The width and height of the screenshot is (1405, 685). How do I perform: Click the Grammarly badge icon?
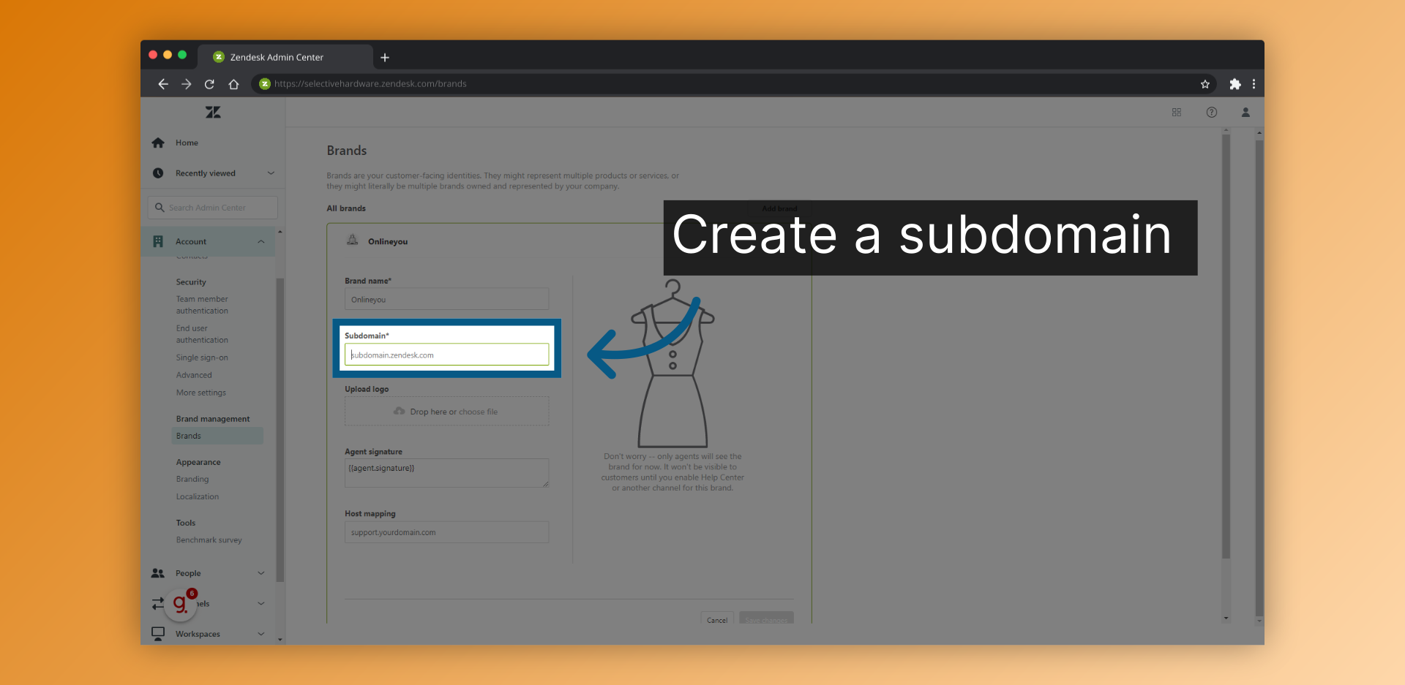181,604
